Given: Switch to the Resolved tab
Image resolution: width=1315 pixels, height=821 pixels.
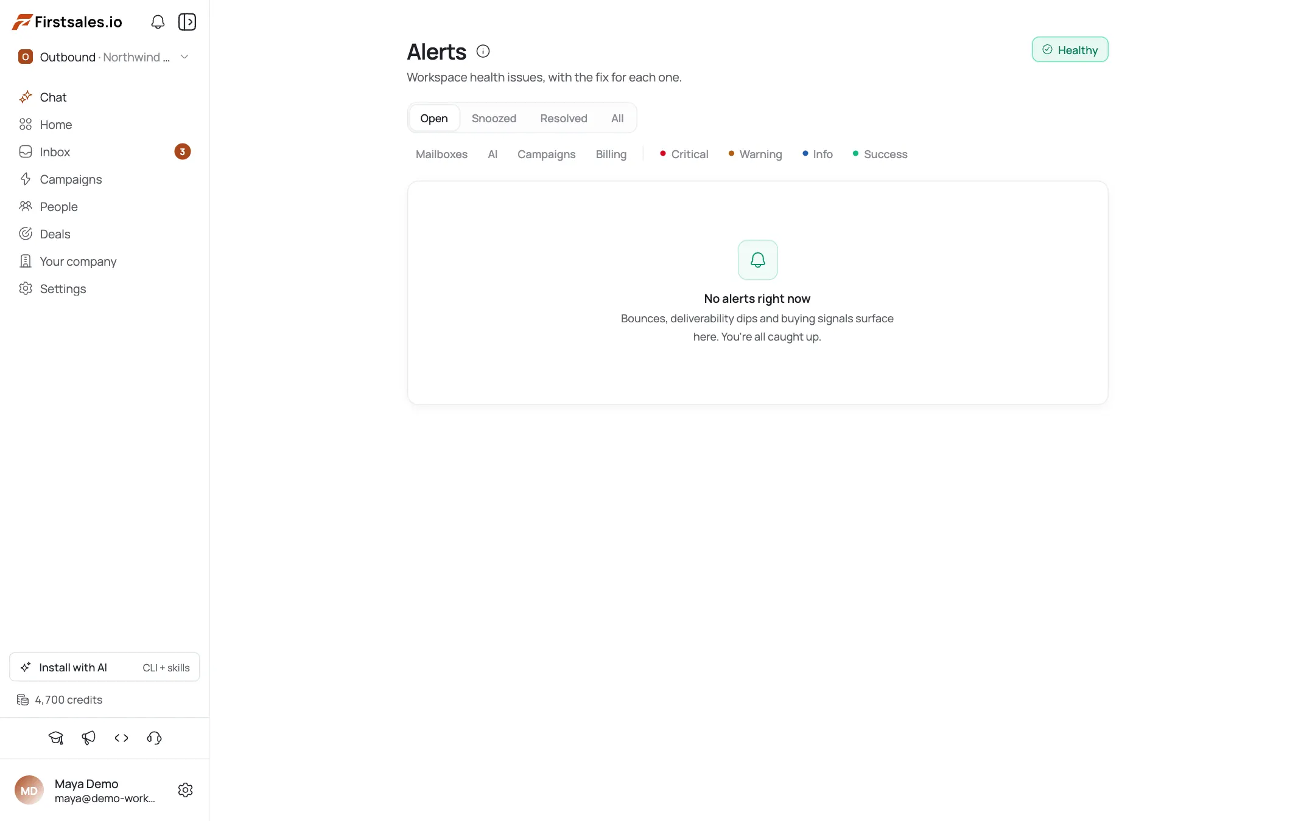Looking at the screenshot, I should point(564,118).
